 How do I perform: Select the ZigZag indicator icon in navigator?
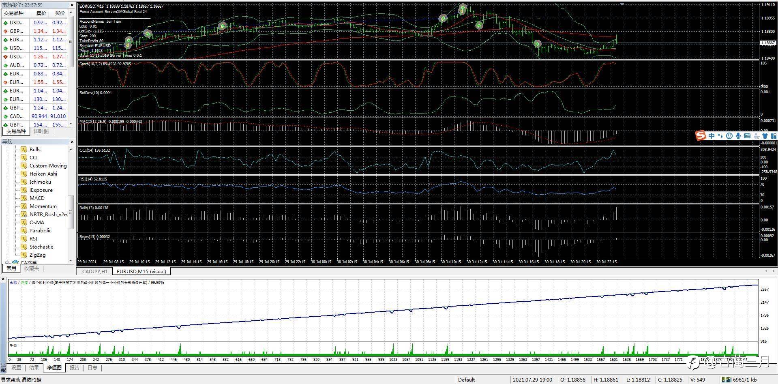point(24,255)
